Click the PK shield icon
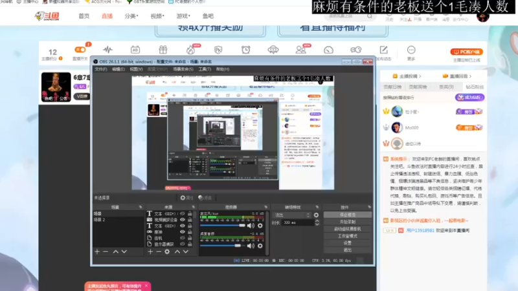Viewport: 518px width, 291px height. 218,50
